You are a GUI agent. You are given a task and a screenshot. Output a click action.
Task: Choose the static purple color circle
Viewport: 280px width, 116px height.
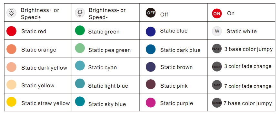151,102
